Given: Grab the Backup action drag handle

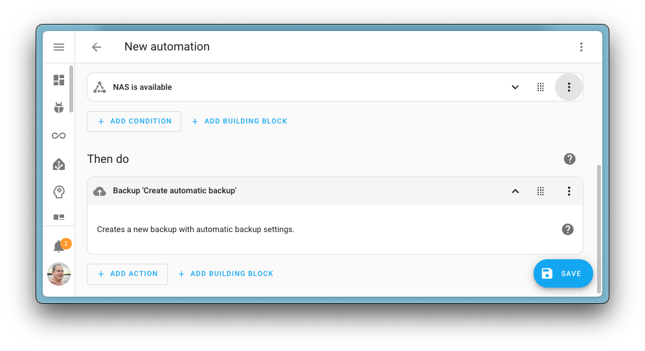Looking at the screenshot, I should click(x=541, y=191).
